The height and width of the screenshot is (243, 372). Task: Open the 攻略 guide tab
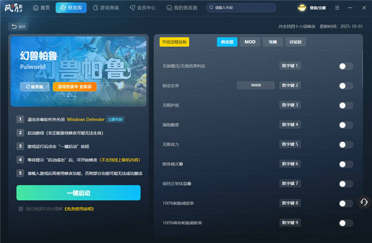point(272,42)
